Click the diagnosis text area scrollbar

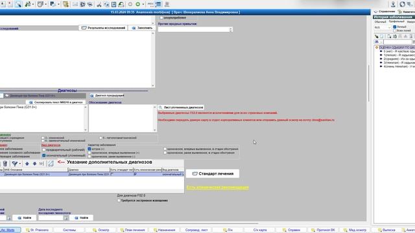coord(85,118)
